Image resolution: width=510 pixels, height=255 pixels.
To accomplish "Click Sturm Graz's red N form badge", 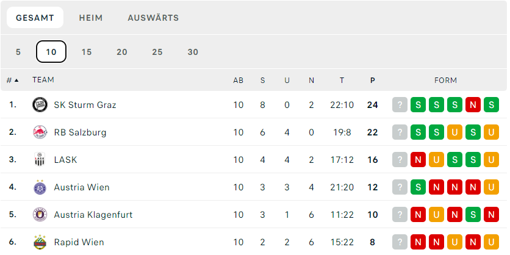I will tap(473, 105).
